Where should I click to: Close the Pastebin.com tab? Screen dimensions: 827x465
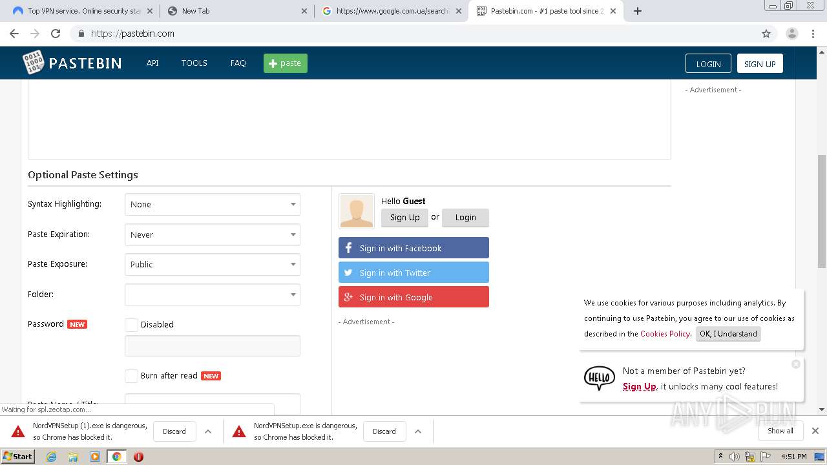coord(613,11)
